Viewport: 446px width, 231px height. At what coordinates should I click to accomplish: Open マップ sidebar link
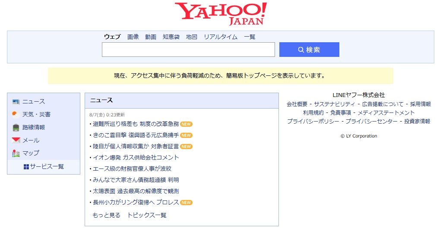coord(31,153)
